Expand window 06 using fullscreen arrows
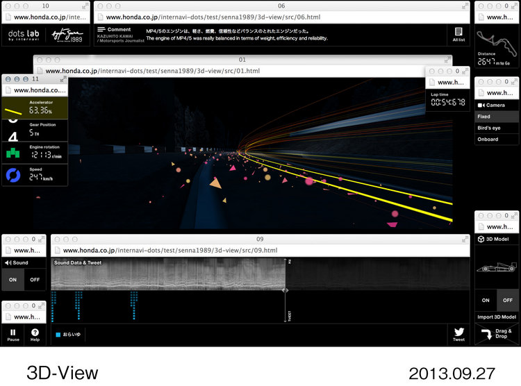This screenshot has height=386, width=521. 464,5
